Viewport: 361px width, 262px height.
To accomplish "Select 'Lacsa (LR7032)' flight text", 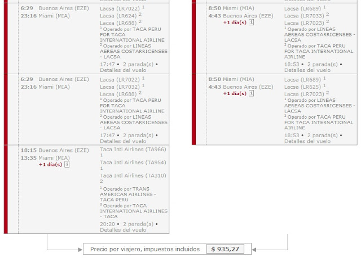I will pyautogui.click(x=120, y=87).
